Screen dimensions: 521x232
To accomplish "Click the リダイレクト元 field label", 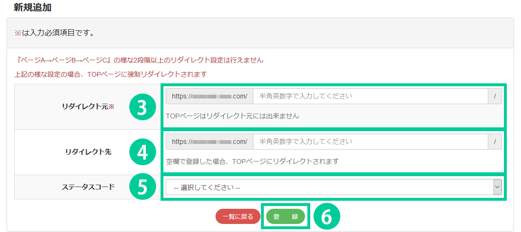I will [88, 107].
